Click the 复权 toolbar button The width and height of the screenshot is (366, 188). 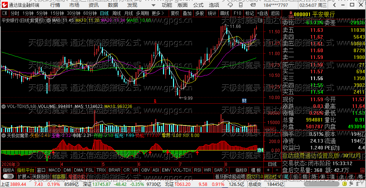[175, 13]
